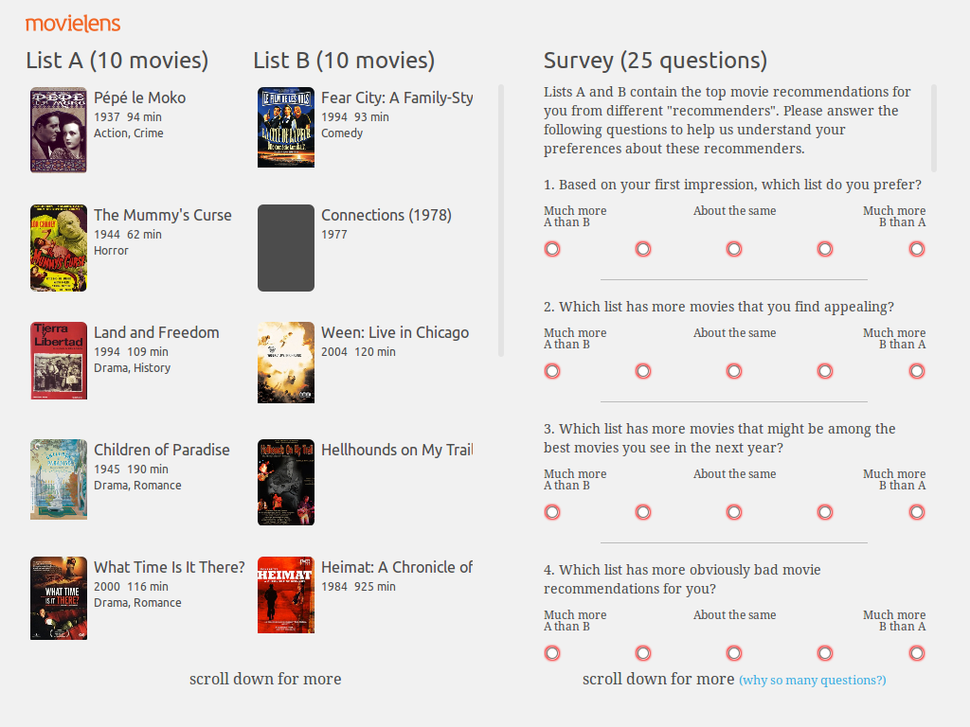Click the MovieLens logo
970x727 pixels.
(73, 24)
